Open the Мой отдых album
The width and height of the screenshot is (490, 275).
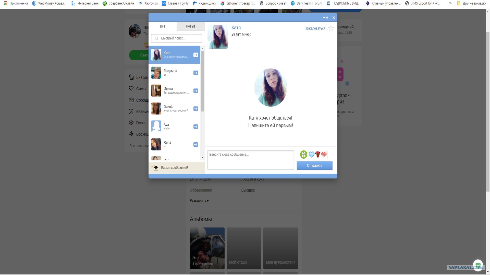[244, 248]
